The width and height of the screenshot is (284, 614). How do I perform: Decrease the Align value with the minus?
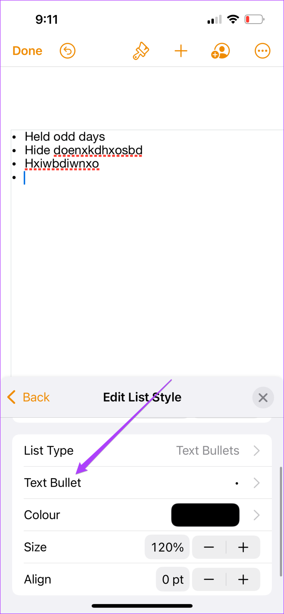coord(209,579)
